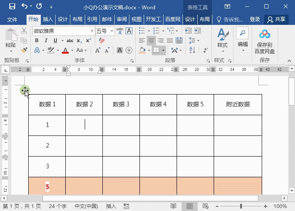Click the Justify alignment icon
The width and height of the screenshot is (295, 211).
(x=170, y=41)
